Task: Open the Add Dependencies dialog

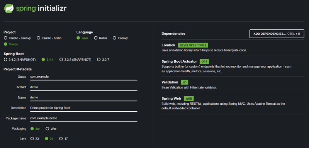Action: 277,34
